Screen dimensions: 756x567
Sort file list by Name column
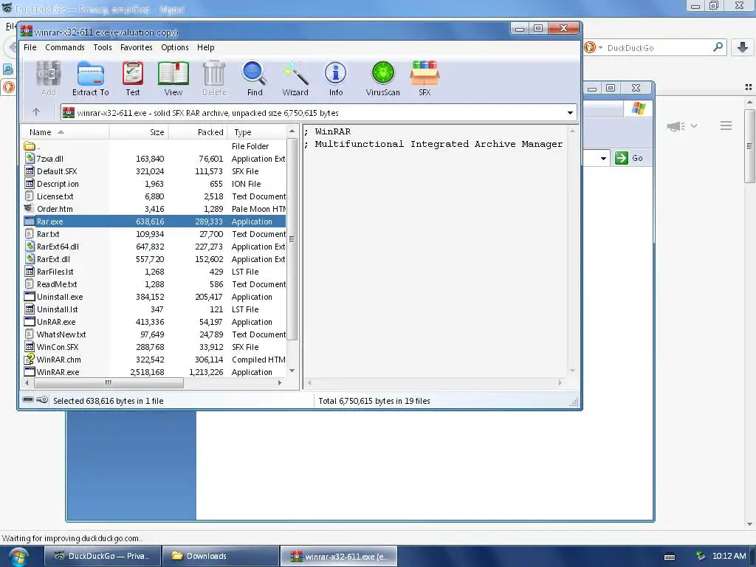point(65,132)
